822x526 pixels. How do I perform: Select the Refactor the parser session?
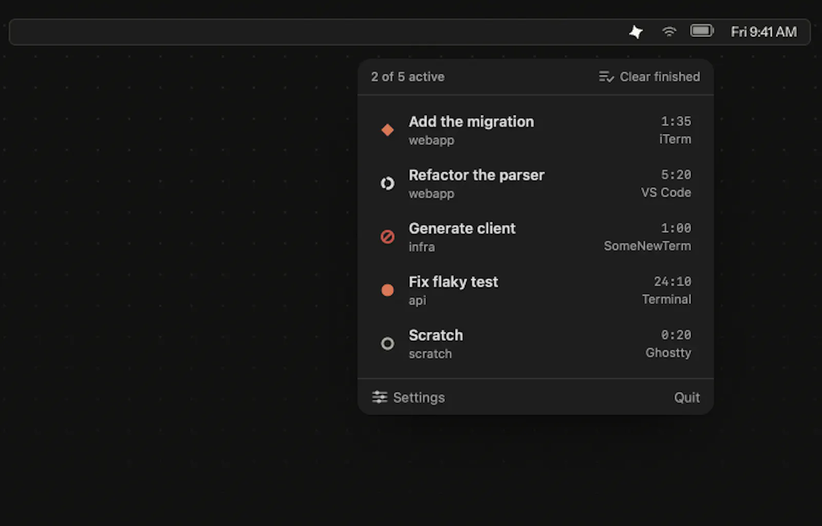coord(536,184)
